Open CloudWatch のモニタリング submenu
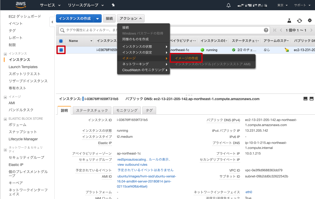 click(143, 70)
